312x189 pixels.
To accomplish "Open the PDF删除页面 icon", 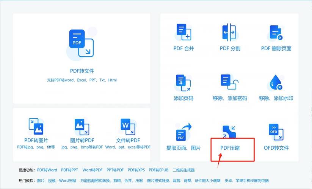I will [x=276, y=33].
